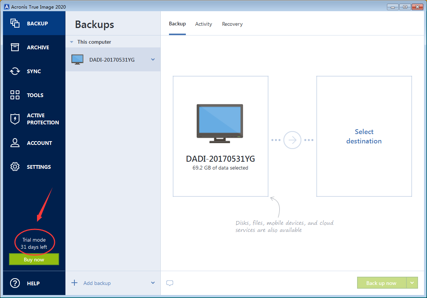Go to the SYNC menu label
The width and height of the screenshot is (427, 298).
pos(34,71)
